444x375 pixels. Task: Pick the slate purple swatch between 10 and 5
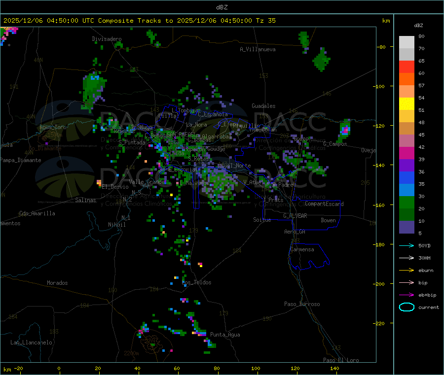pos(407,227)
